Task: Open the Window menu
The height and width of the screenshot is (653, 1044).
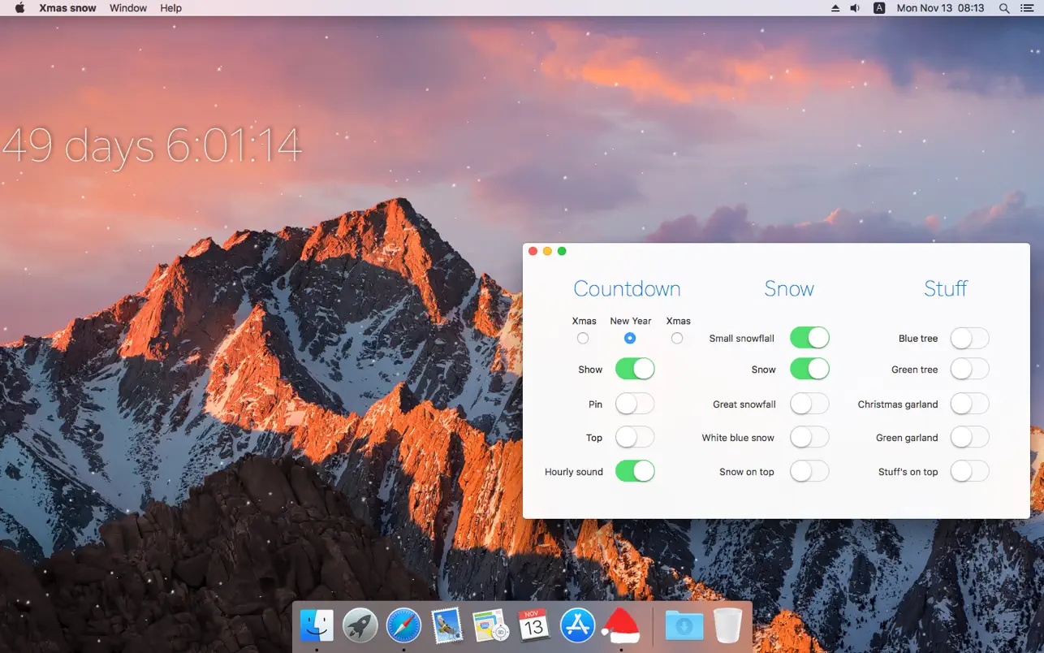Action: pos(128,8)
